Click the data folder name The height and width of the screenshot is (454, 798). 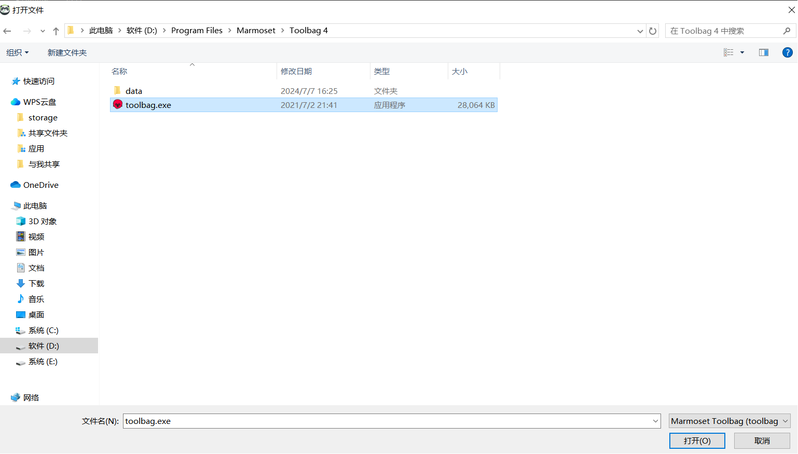(134, 91)
